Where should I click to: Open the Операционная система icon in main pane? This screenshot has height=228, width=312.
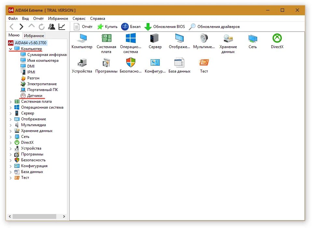[131, 38]
